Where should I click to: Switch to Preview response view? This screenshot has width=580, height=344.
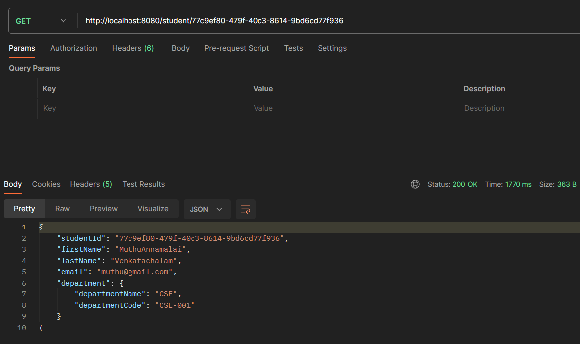(104, 209)
